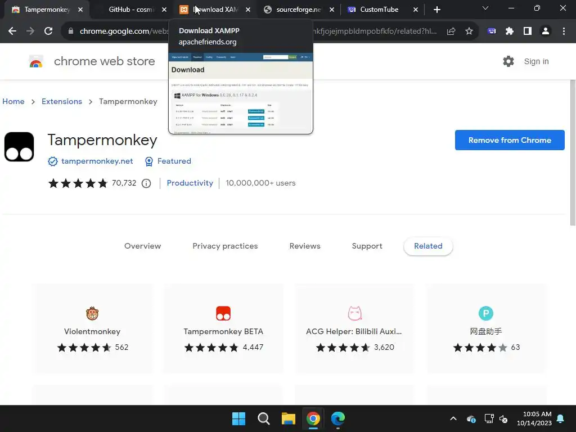Viewport: 576px width, 432px height.
Task: Open the tampermonkey.net publisher link
Action: pos(97,161)
